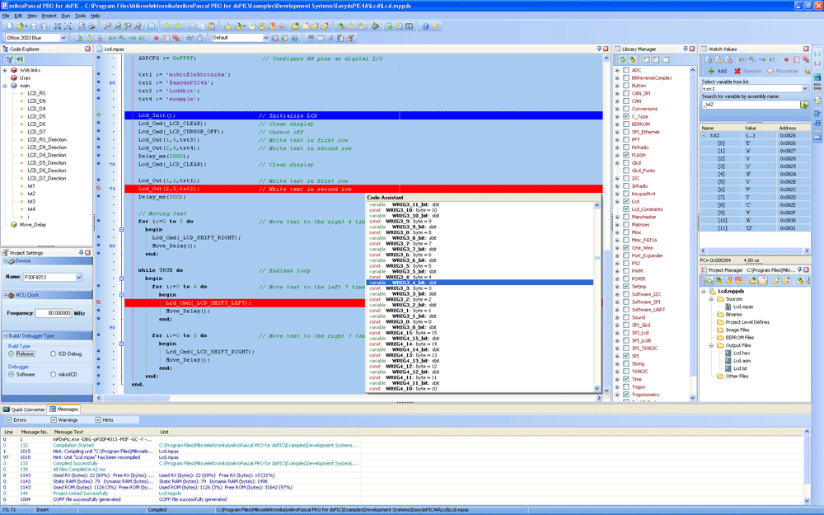Click the Redo arrow in main toolbar
Image resolution: width=824 pixels, height=515 pixels.
click(x=178, y=26)
